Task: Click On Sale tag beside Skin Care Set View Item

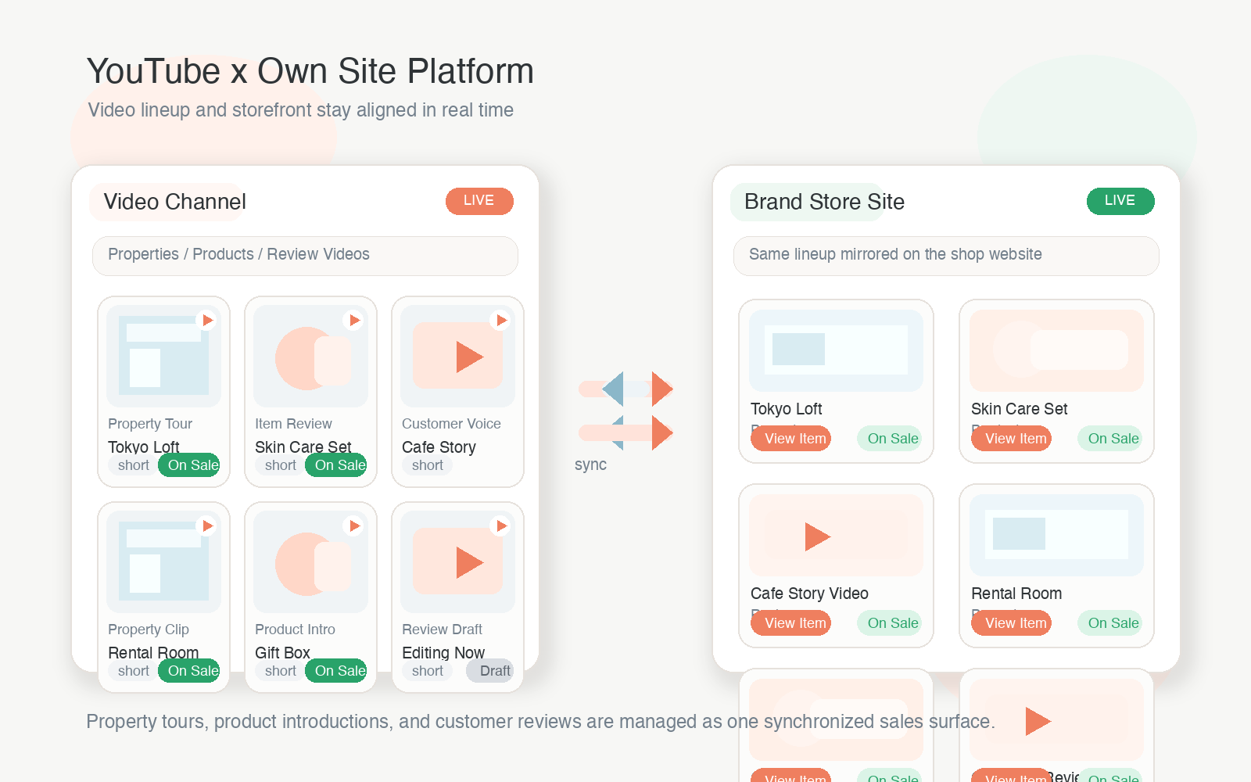Action: coord(1110,439)
